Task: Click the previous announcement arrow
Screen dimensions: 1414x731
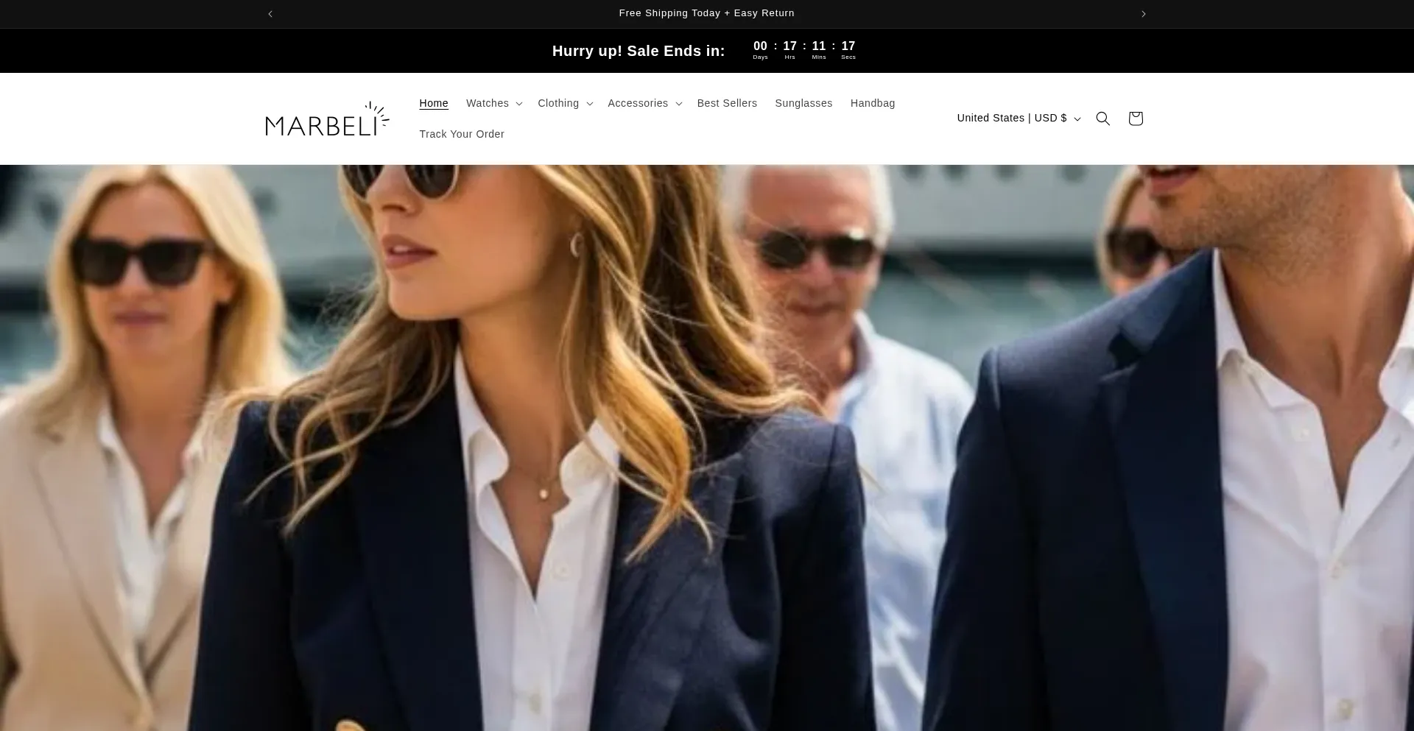Action: (270, 14)
